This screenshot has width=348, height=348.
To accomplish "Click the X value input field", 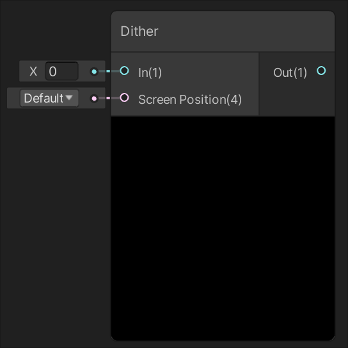I will (61, 71).
